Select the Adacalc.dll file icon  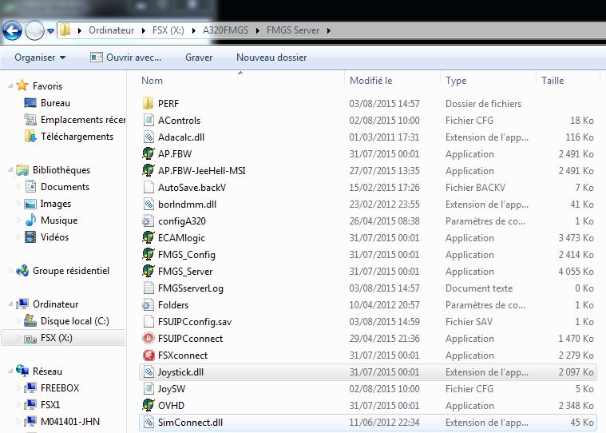click(x=149, y=137)
